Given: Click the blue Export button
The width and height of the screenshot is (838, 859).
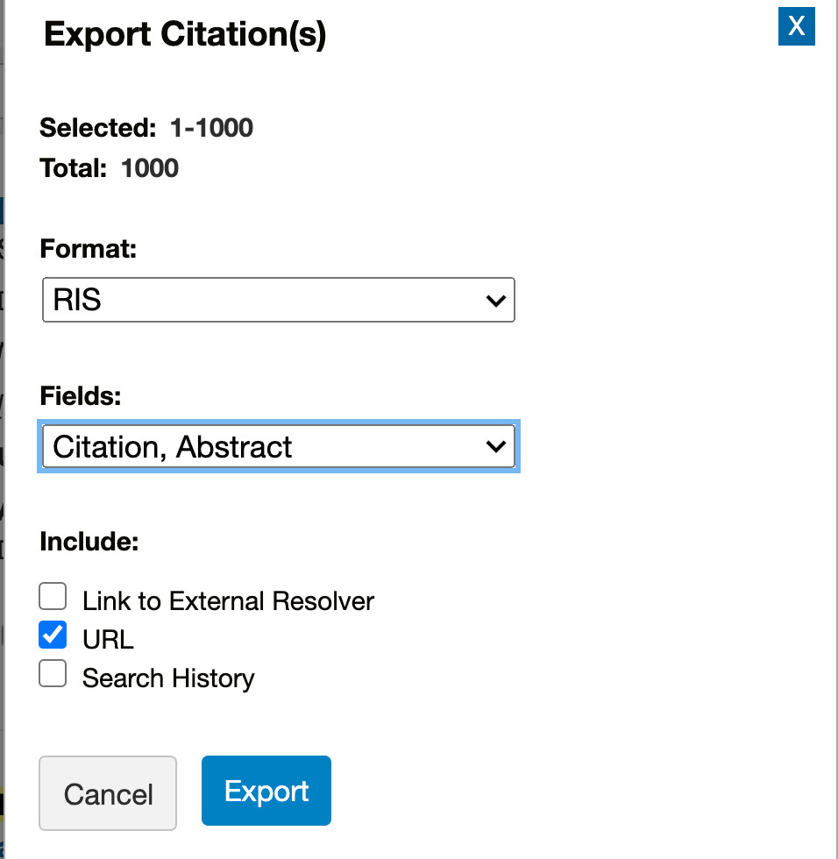Looking at the screenshot, I should pyautogui.click(x=266, y=791).
